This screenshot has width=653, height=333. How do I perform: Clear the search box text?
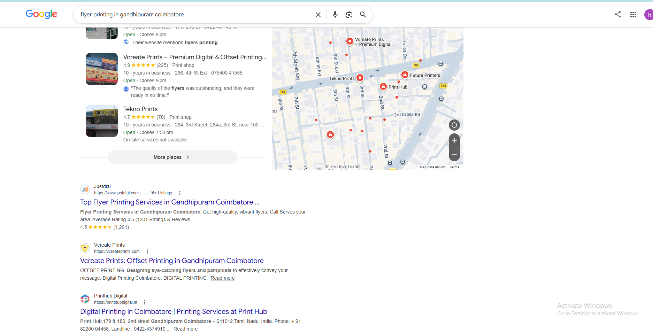318,15
